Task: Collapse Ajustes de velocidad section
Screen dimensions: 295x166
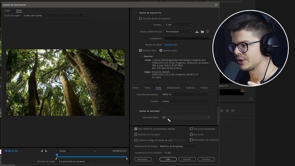Action: pos(136,111)
